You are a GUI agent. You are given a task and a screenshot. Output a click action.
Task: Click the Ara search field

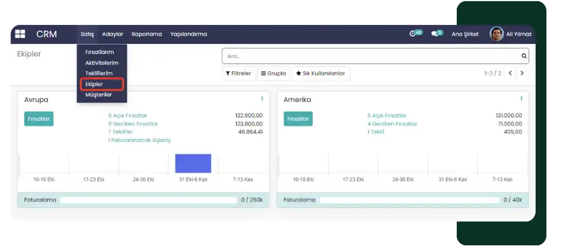tap(376, 56)
